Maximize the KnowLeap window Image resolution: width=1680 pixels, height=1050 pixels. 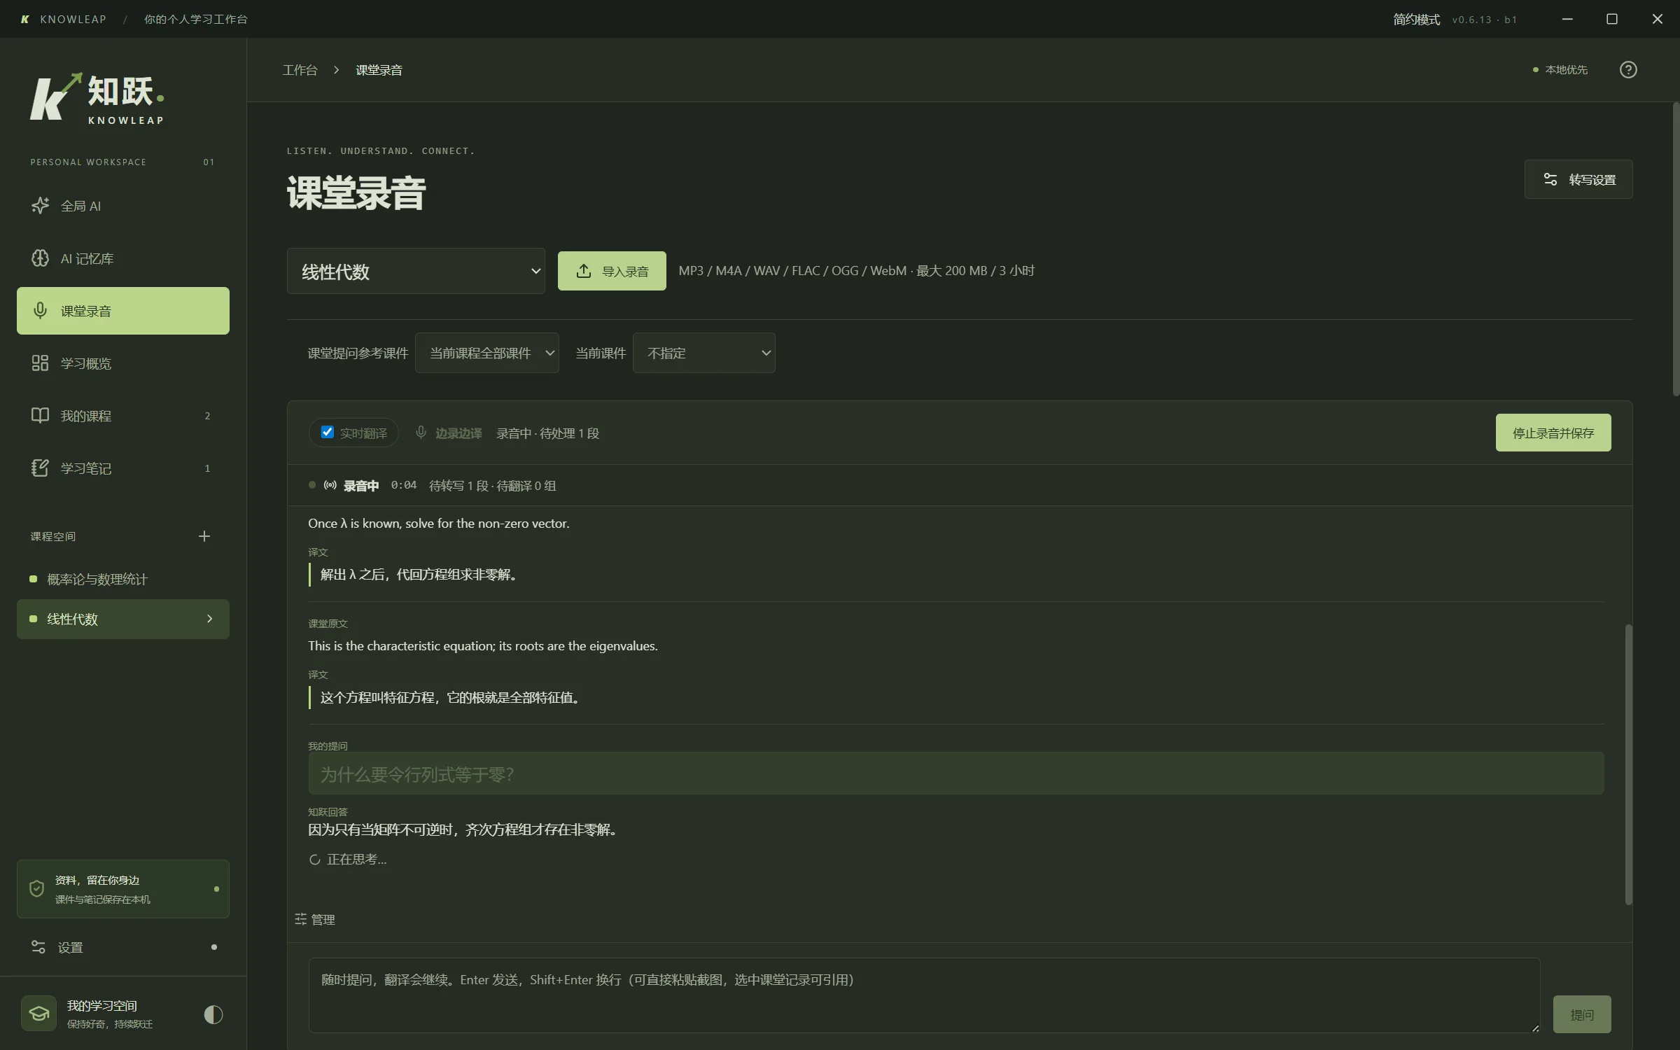pyautogui.click(x=1611, y=19)
